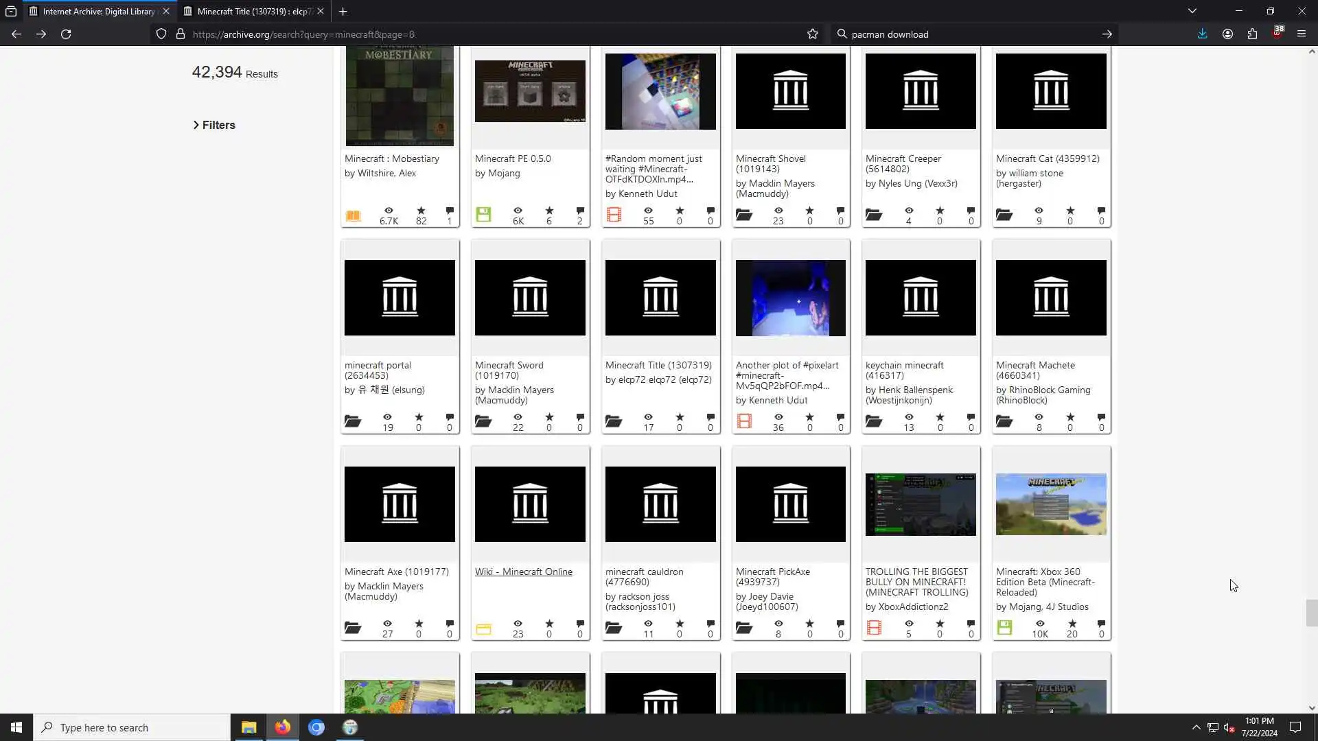Screen dimensions: 1318x741
Task: Click the movie film icon on TROLLING THE BIGGEST BULLY
Action: click(874, 628)
